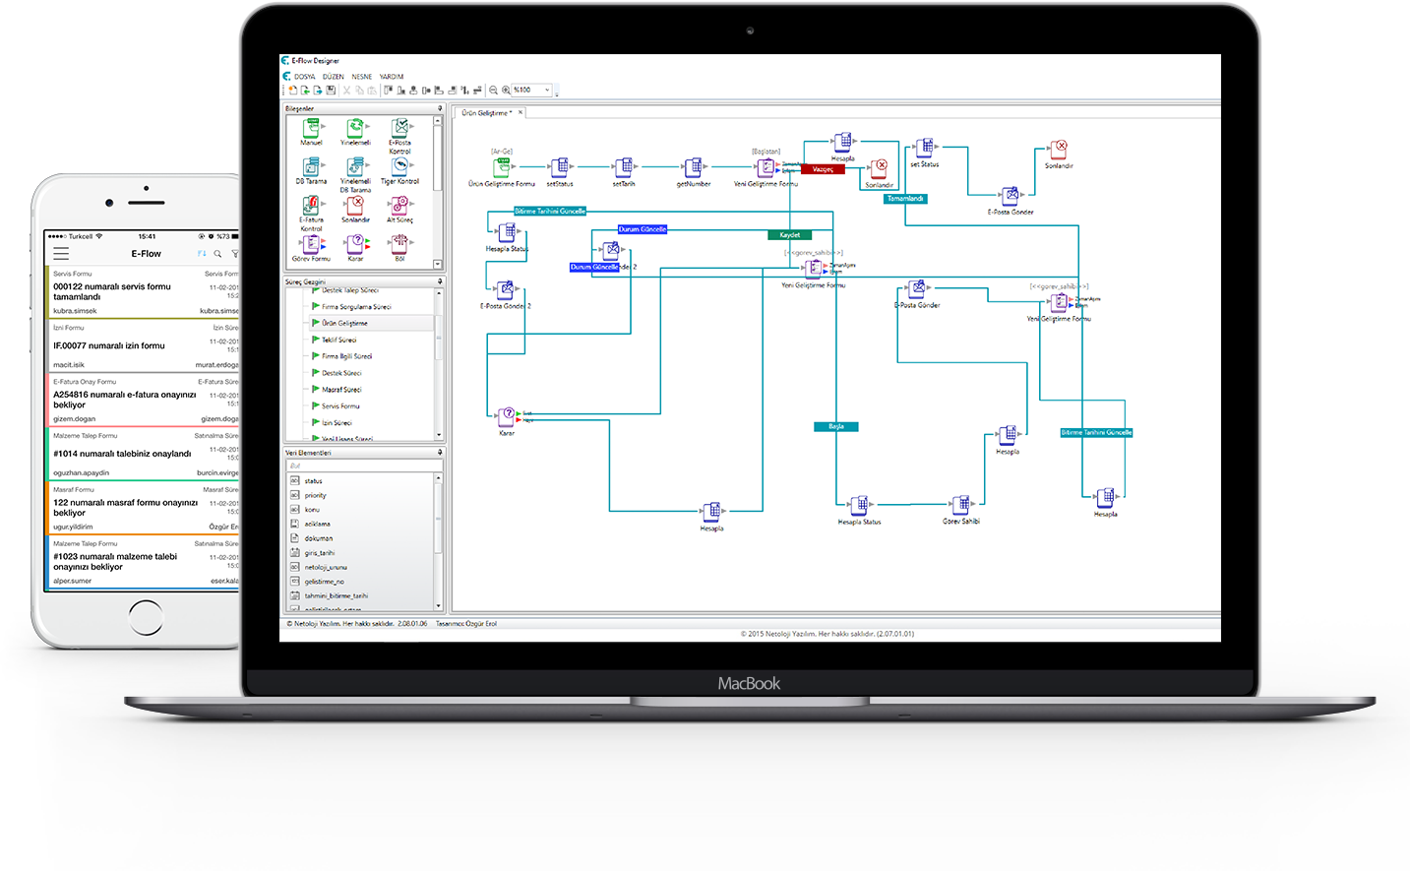Image resolution: width=1410 pixels, height=871 pixels.
Task: Choose the DB Tarama component in palette
Action: 311,170
